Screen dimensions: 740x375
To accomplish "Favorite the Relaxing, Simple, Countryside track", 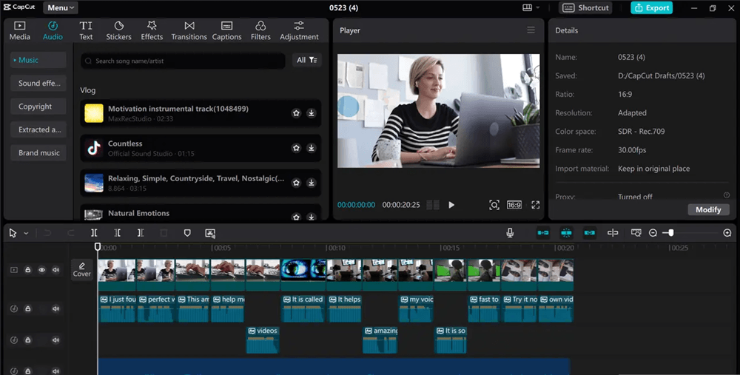I will 296,183.
